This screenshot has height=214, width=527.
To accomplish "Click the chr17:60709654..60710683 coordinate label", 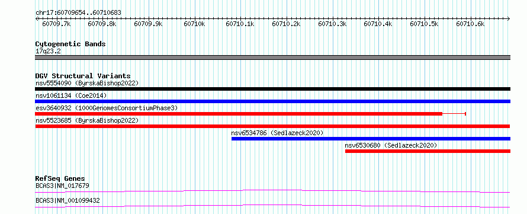I will click(78, 12).
